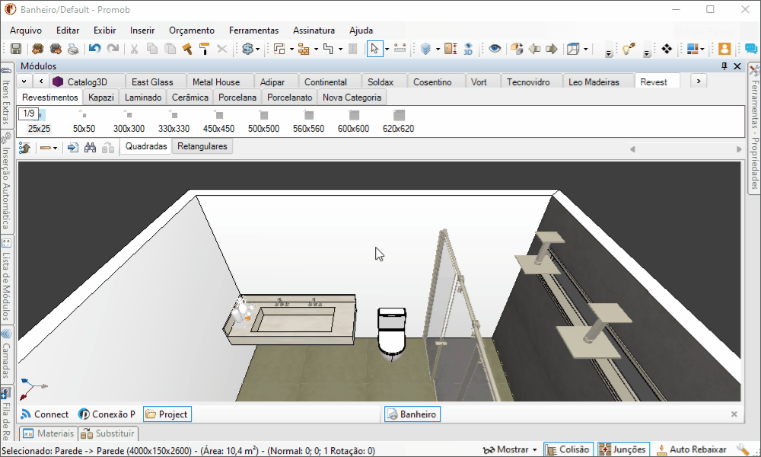
Task: Close the Módulos panel
Action: 737,66
